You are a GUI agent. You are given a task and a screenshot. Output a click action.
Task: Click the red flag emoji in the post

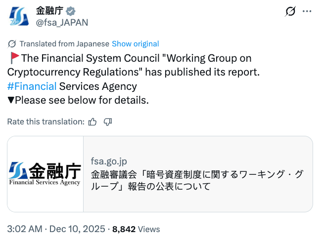(14, 58)
